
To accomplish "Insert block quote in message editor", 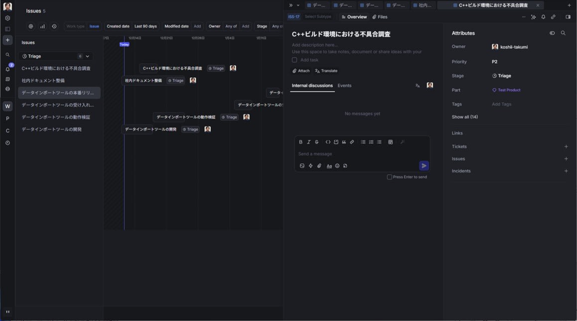I will [344, 142].
